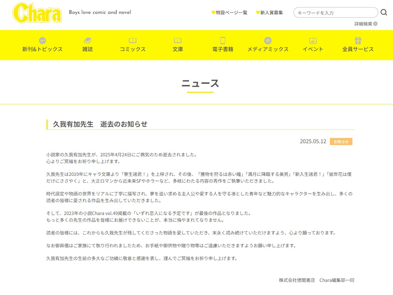The height and width of the screenshot is (295, 393).
Task: Go to the 新人賞募集 link
Action: [269, 12]
